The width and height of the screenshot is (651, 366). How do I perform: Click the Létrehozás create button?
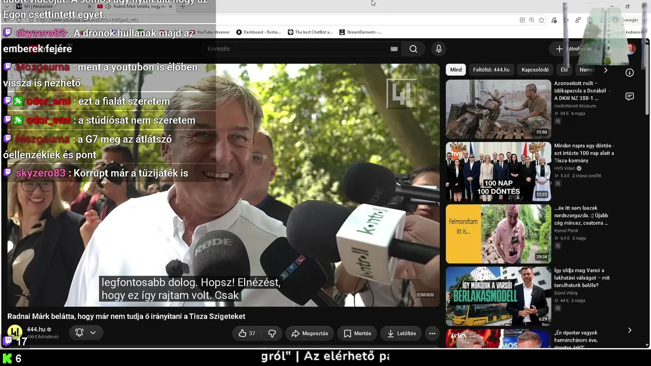pyautogui.click(x=574, y=49)
